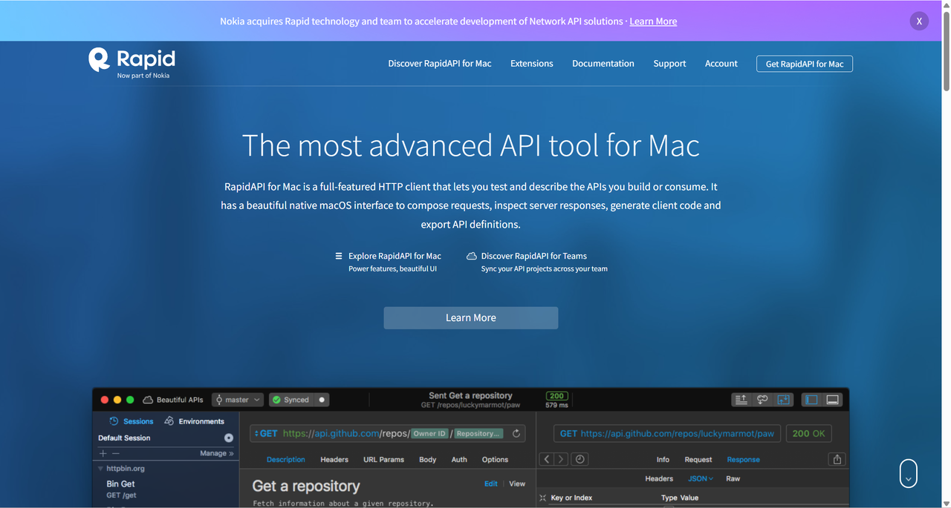Open the Headers tab in request panel
This screenshot has height=508, width=951.
point(334,460)
